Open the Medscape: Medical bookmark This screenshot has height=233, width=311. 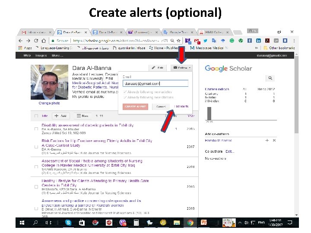coord(209,48)
